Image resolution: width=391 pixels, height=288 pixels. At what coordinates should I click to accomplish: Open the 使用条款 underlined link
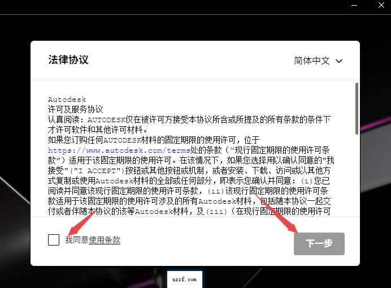pyautogui.click(x=104, y=240)
